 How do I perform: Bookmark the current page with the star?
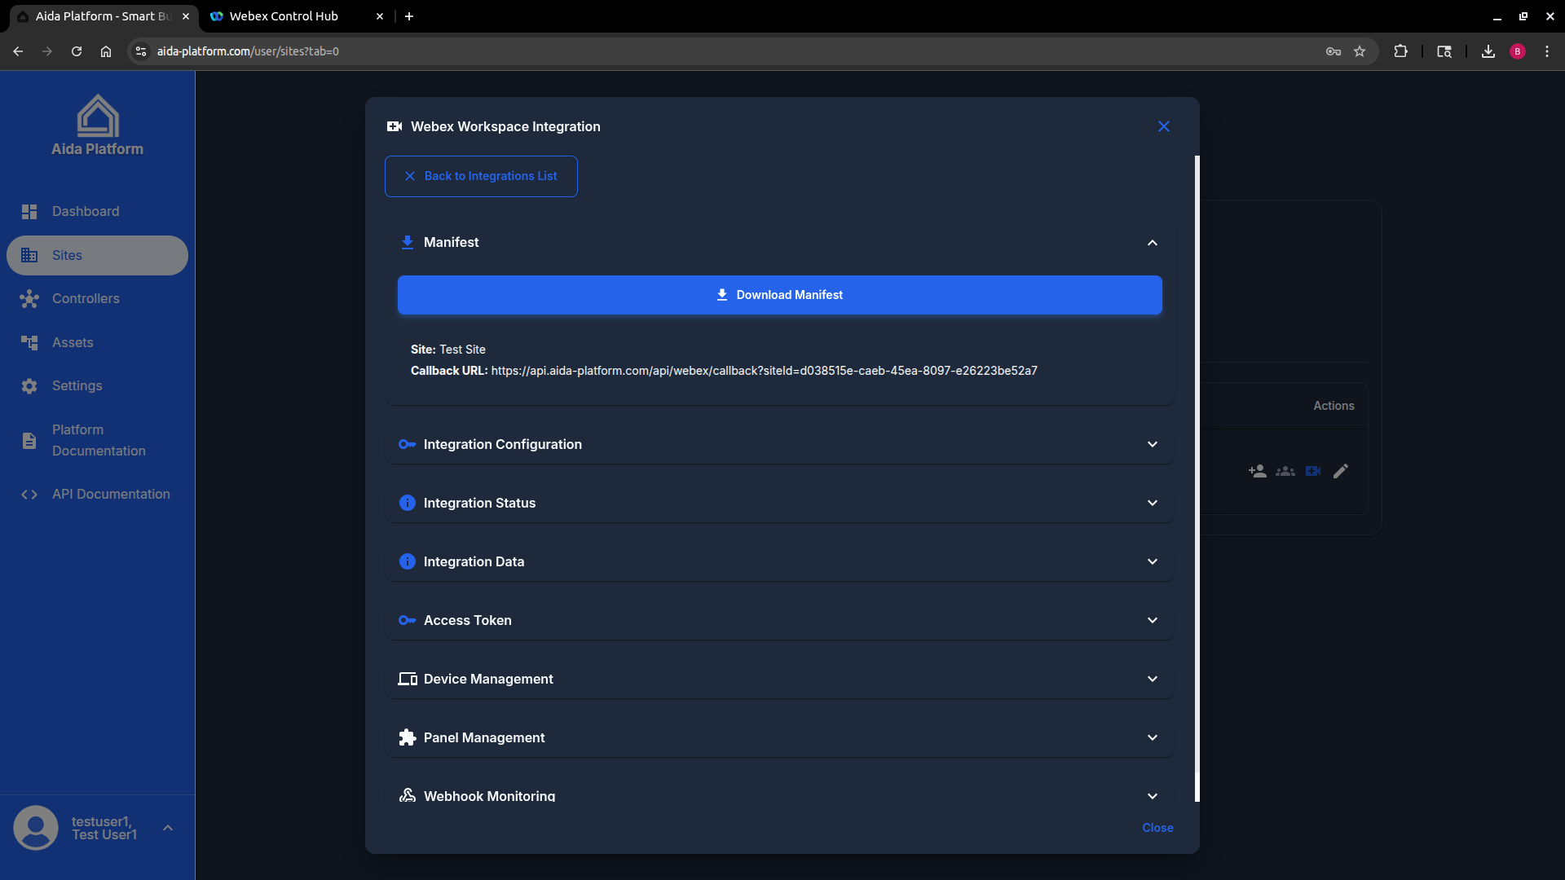(x=1360, y=51)
